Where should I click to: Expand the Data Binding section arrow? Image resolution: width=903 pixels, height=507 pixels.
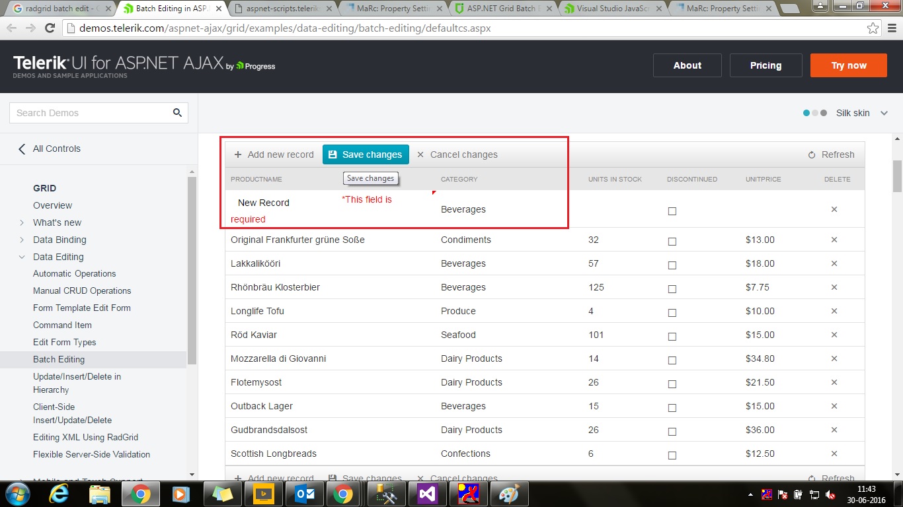point(22,240)
